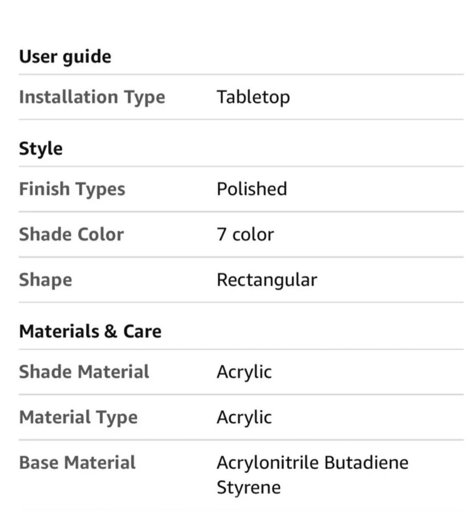This screenshot has width=468, height=512.
Task: Click divider line below User guide heading
Action: tap(241, 75)
